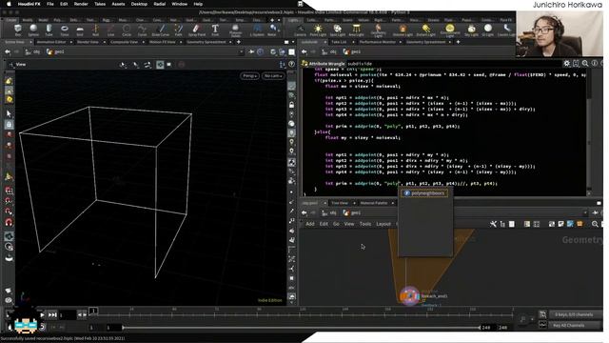
Task: Switch to the Composite View tab
Action: click(124, 42)
